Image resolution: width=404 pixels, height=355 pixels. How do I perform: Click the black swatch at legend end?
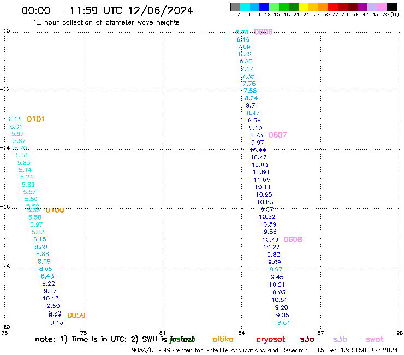pos(392,7)
